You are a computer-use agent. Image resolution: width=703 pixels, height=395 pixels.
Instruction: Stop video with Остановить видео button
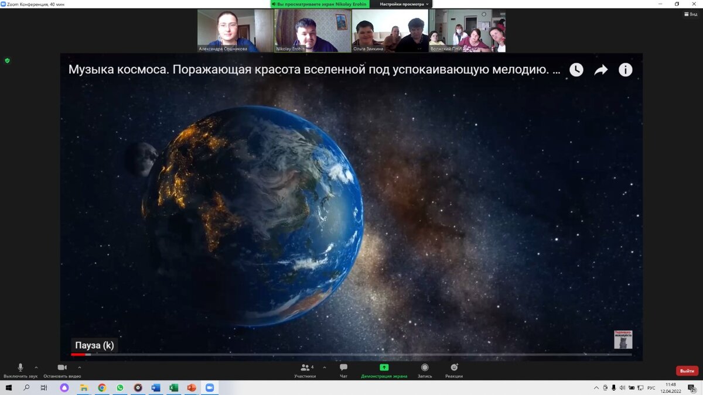tap(62, 370)
